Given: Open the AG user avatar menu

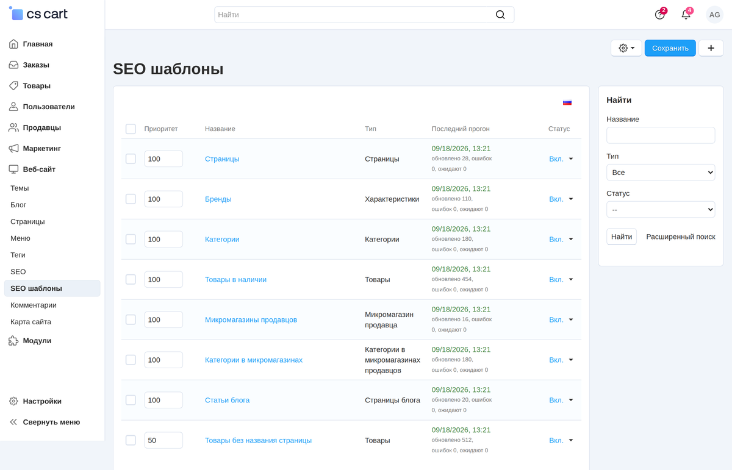Looking at the screenshot, I should tap(714, 15).
